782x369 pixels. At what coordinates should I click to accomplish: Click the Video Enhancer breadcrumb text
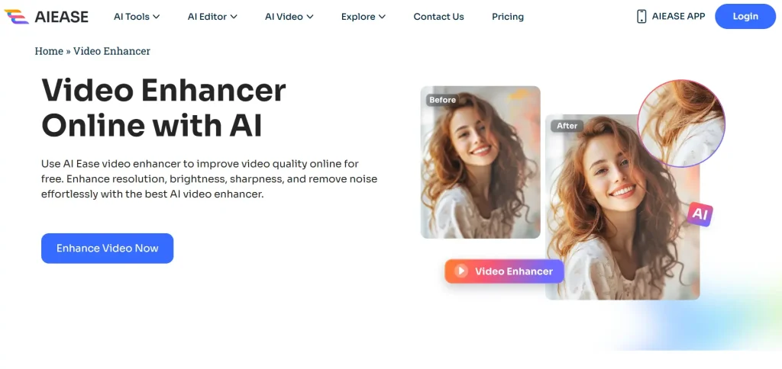tap(111, 51)
